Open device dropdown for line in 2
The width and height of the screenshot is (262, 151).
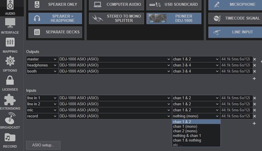(115, 104)
